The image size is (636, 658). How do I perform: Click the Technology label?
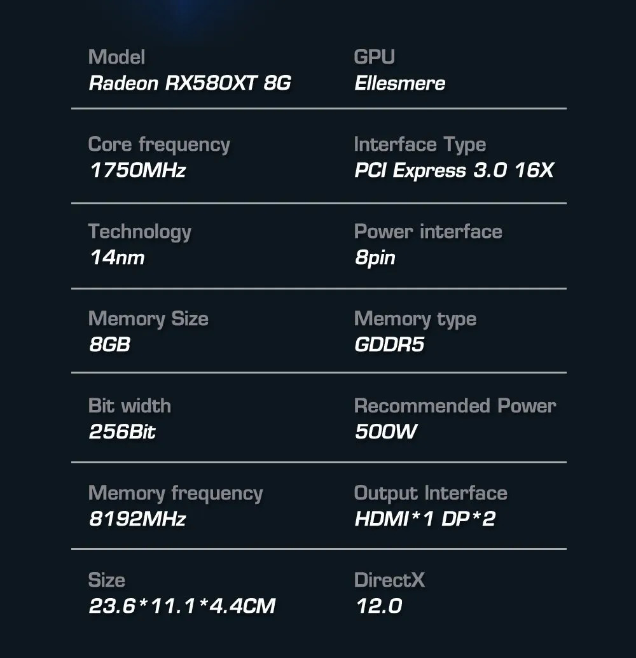140,232
